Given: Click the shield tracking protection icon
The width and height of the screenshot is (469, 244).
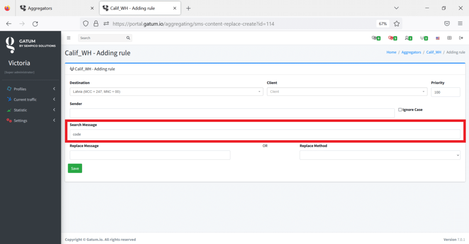Looking at the screenshot, I should [86, 24].
